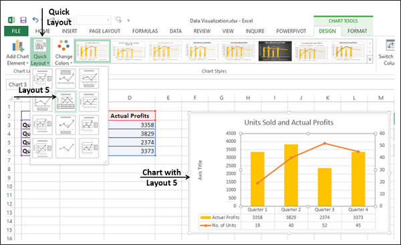Viewport: 401px width, 245px height.
Task: Open the Add Chart Element menu
Action: point(17,52)
